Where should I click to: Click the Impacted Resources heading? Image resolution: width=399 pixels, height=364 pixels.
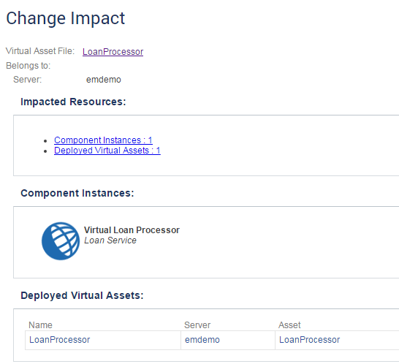coord(73,102)
